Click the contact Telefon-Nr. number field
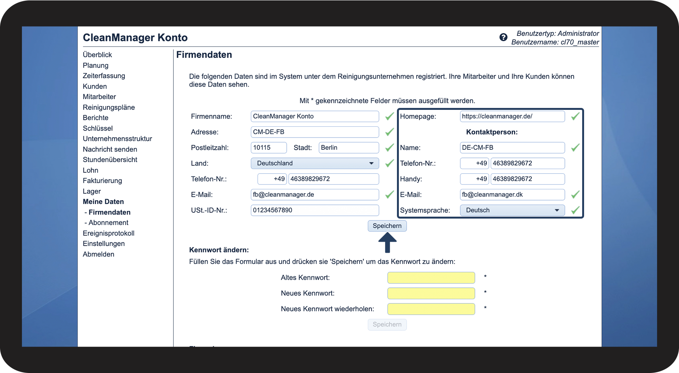Viewport: 679px width, 373px height. tap(528, 163)
